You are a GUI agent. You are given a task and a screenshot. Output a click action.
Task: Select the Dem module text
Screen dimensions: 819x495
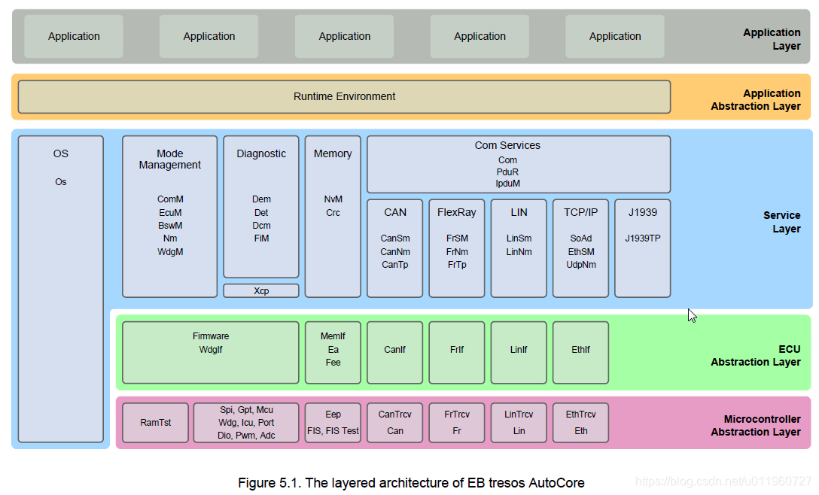[x=261, y=199]
